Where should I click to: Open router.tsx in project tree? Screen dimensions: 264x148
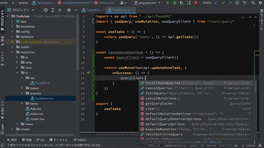tap(35, 119)
